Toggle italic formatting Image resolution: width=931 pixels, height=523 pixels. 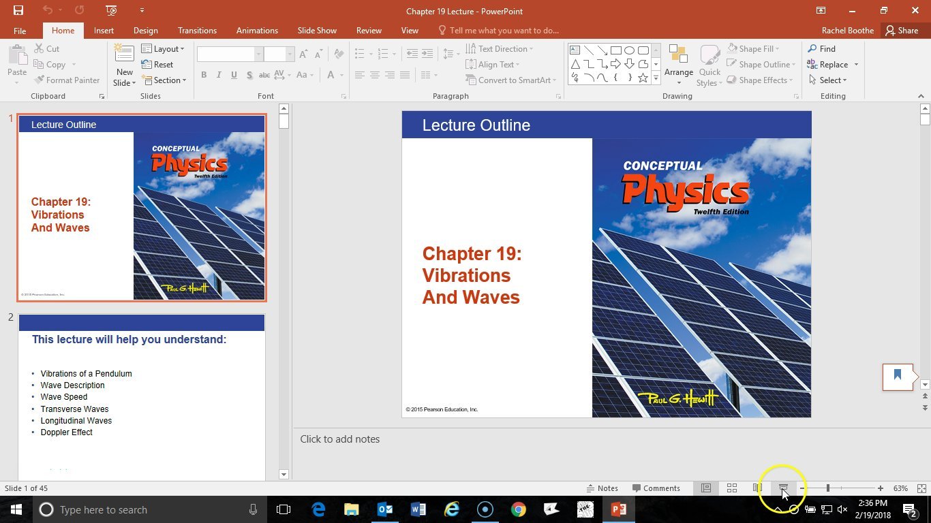click(x=218, y=75)
